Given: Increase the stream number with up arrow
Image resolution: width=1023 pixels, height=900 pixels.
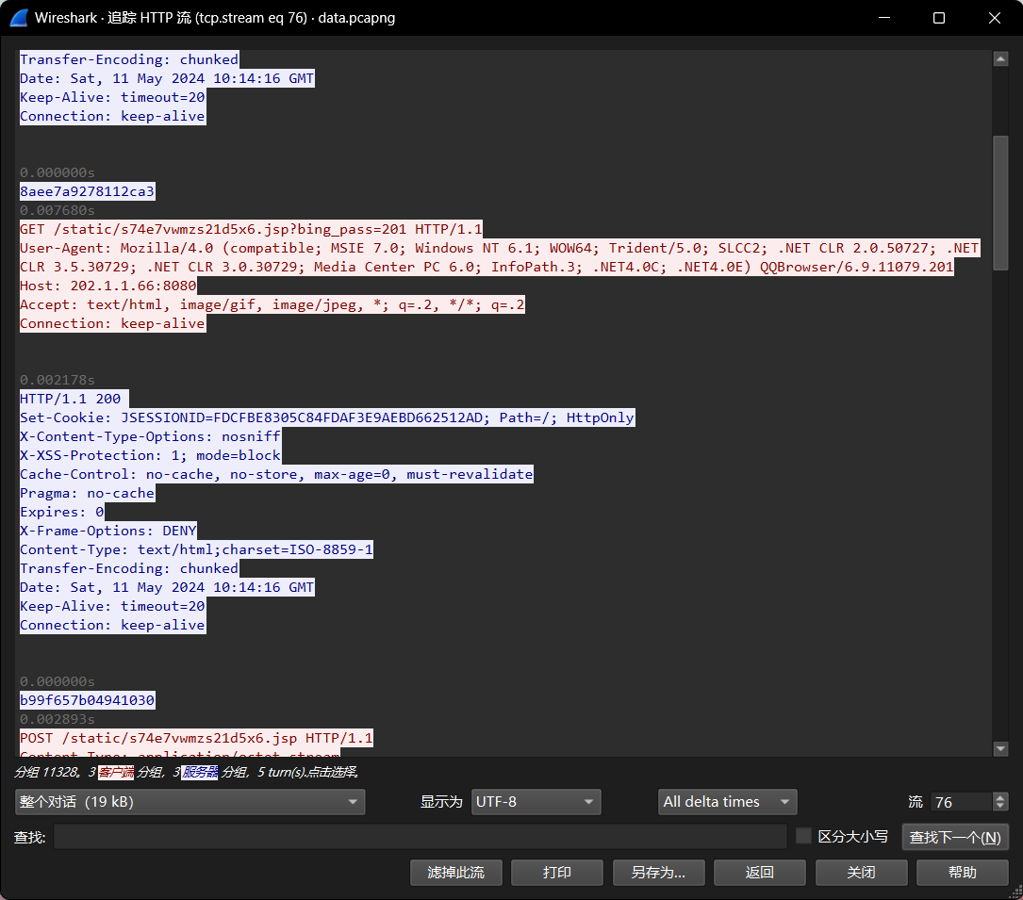Looking at the screenshot, I should pyautogui.click(x=1000, y=797).
